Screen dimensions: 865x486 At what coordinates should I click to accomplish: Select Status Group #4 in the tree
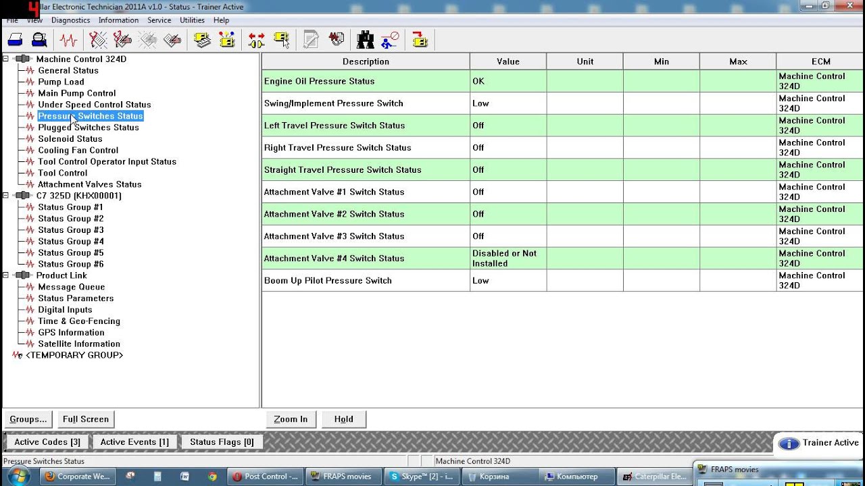point(71,242)
